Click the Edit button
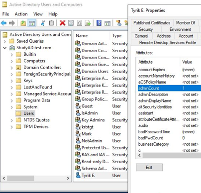Image resolution: width=201 pixels, height=193 pixels. pos(149,168)
